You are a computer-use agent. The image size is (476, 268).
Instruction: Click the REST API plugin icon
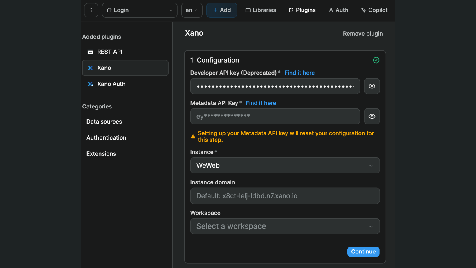[90, 52]
